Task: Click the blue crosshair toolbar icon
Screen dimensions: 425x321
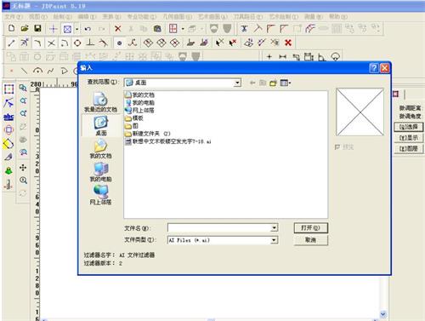Action: [x=54, y=28]
